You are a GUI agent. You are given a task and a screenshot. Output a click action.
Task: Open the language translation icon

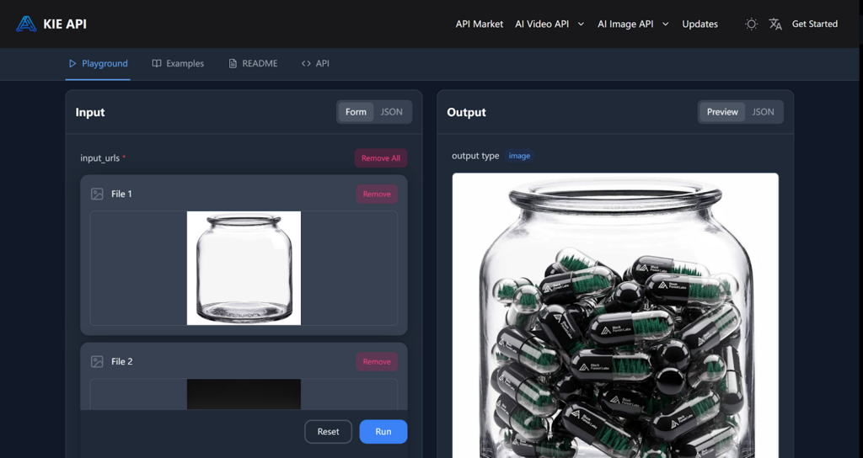pos(775,24)
